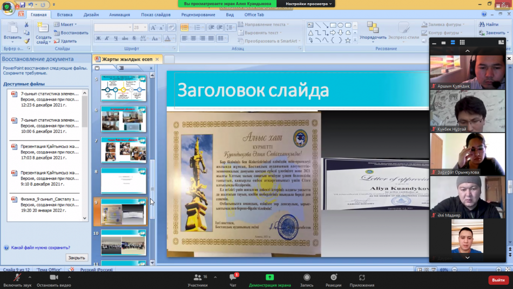Image resolution: width=513 pixels, height=289 pixels.
Task: Click the Find binoculars icon
Action: coord(482,24)
